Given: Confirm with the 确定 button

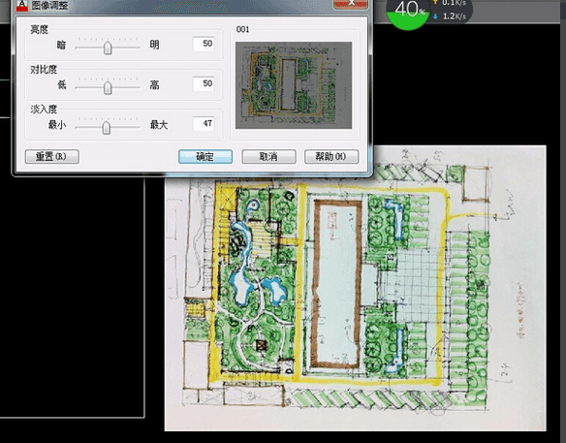Looking at the screenshot, I should click(x=205, y=157).
